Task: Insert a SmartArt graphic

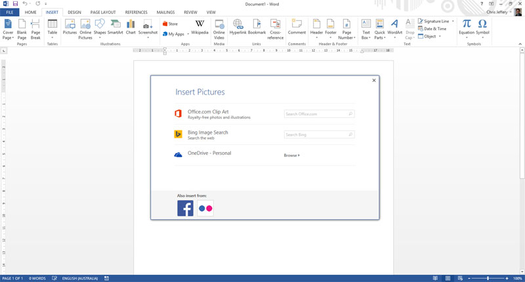Action: coord(115,27)
